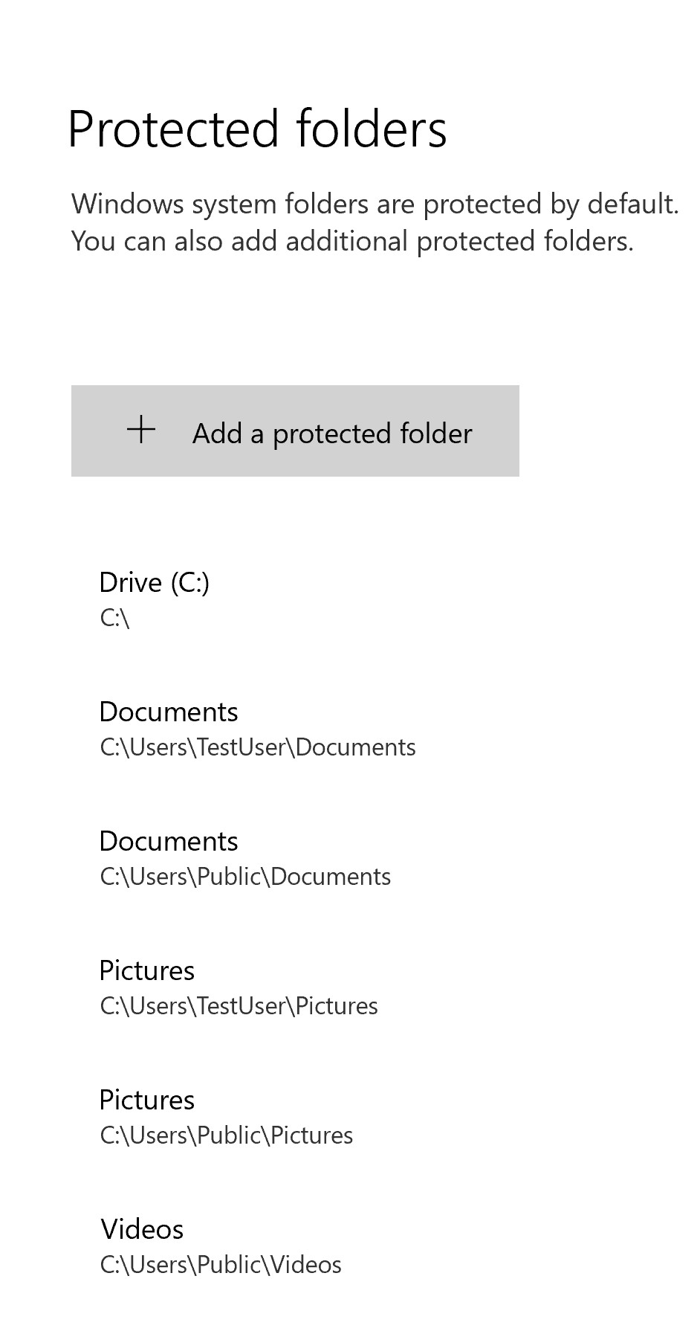Click the C:\Users\Public\Pictures path text

[227, 1135]
